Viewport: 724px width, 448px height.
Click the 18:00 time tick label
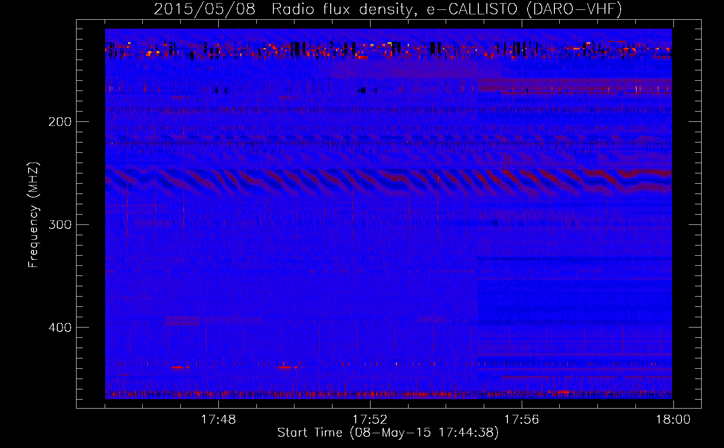click(x=673, y=420)
